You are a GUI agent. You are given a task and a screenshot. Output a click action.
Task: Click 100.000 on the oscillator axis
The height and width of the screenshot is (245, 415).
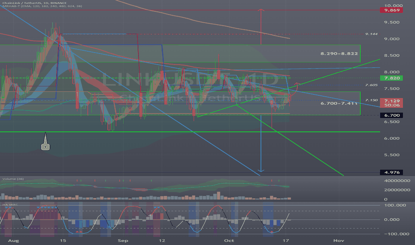tap(395, 205)
